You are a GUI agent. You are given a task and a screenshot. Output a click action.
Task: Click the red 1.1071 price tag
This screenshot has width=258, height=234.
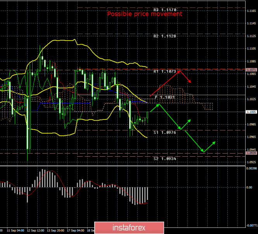251,70
